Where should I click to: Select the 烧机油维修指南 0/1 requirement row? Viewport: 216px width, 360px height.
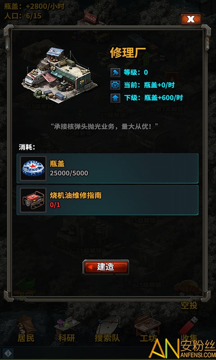click(x=108, y=200)
